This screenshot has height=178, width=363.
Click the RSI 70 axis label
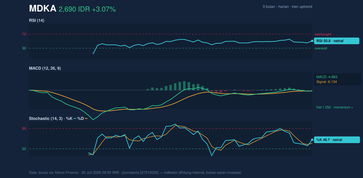(x=24, y=34)
